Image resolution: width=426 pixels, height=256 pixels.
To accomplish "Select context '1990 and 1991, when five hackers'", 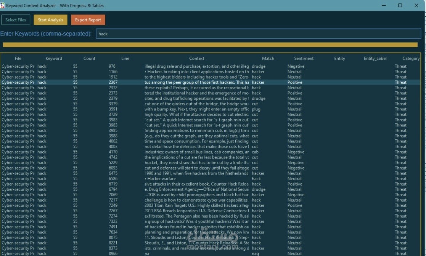I will pyautogui.click(x=196, y=173).
